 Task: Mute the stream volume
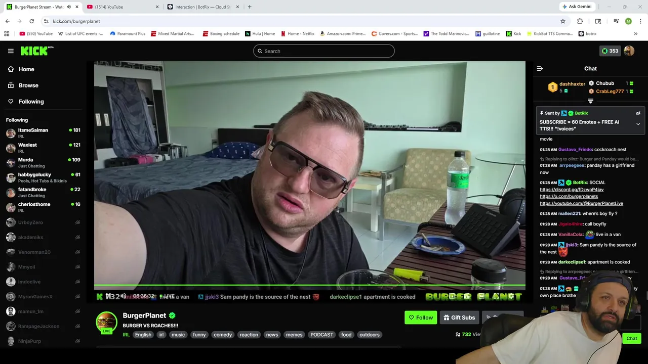coord(123,296)
